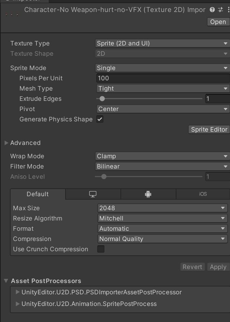Viewport: 230px width, 322px height.
Task: Switch to the iOS platform tab
Action: 203,194
